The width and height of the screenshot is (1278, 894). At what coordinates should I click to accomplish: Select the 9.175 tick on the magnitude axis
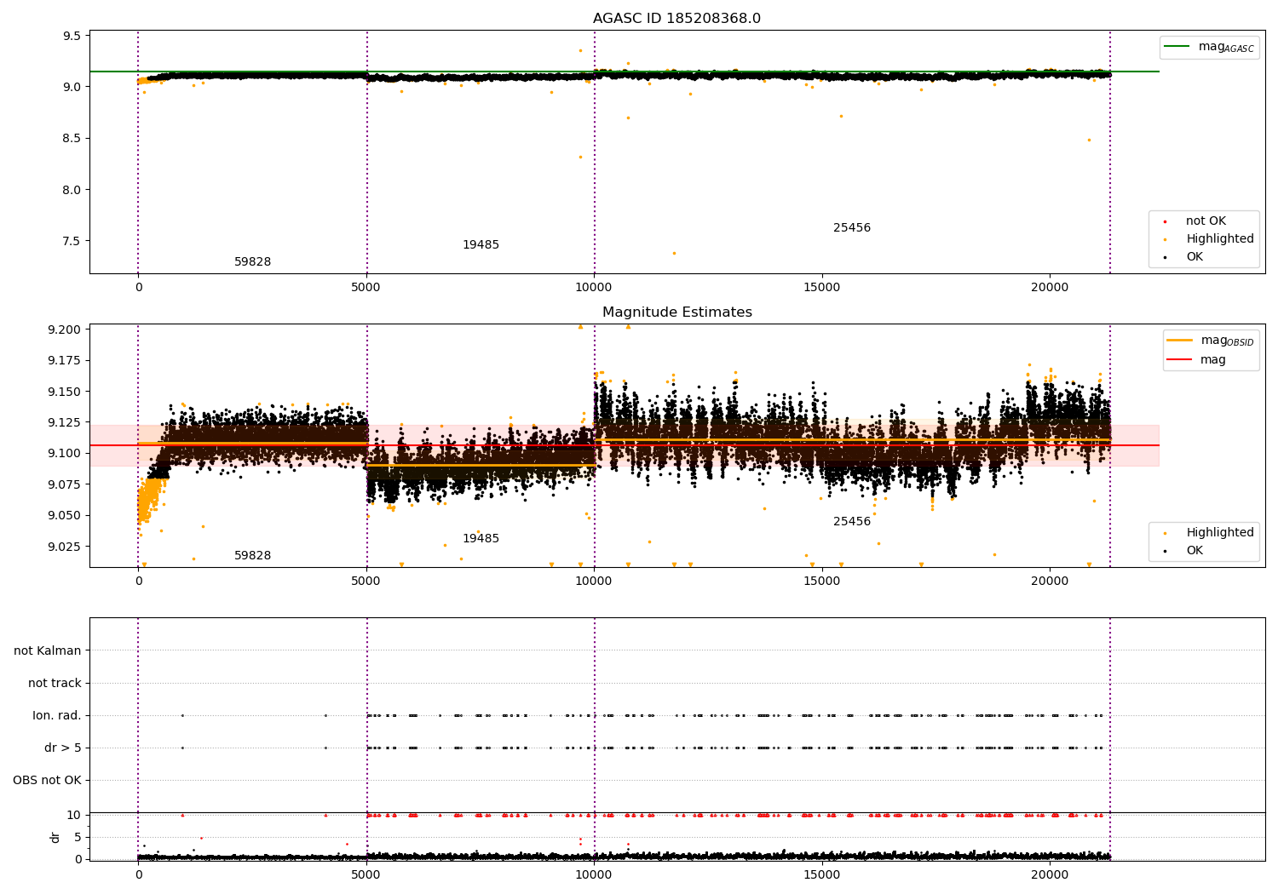click(65, 361)
